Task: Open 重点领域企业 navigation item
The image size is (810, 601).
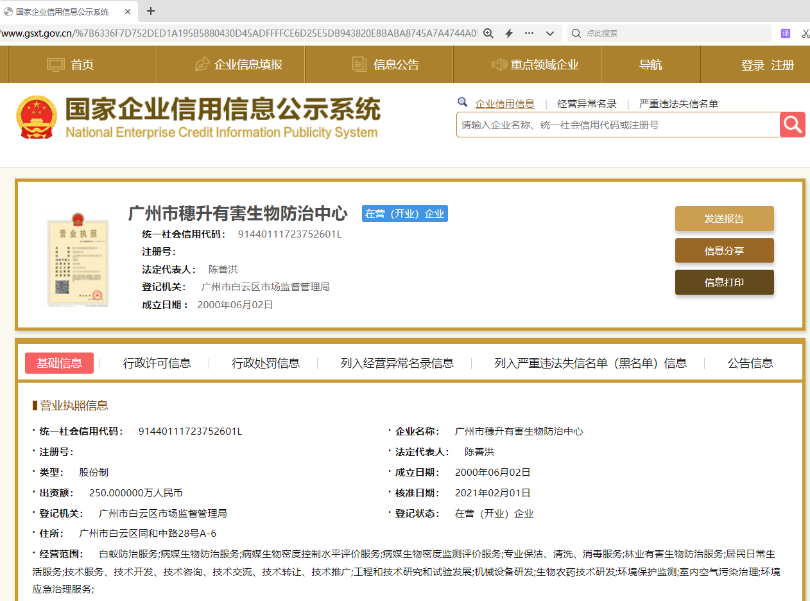Action: (545, 65)
